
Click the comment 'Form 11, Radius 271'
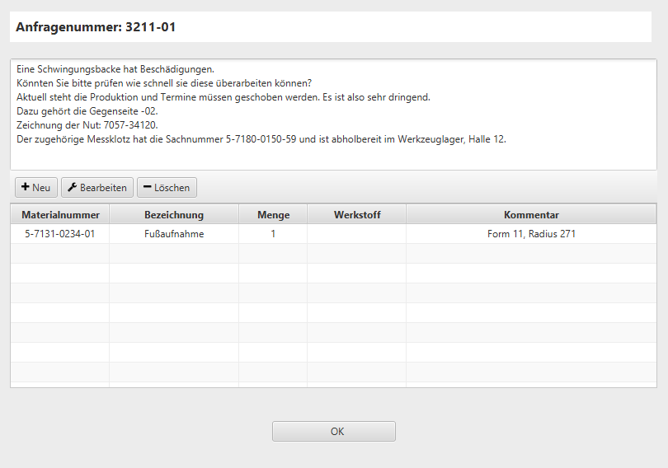click(531, 234)
